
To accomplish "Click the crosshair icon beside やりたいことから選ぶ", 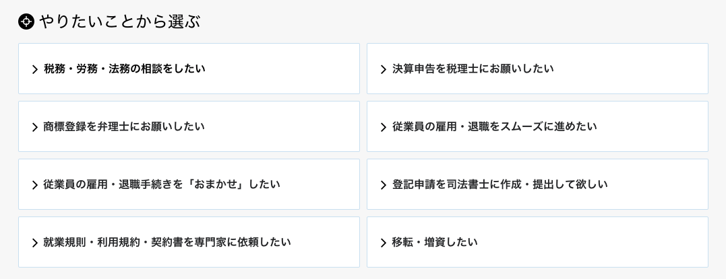I will (26, 22).
